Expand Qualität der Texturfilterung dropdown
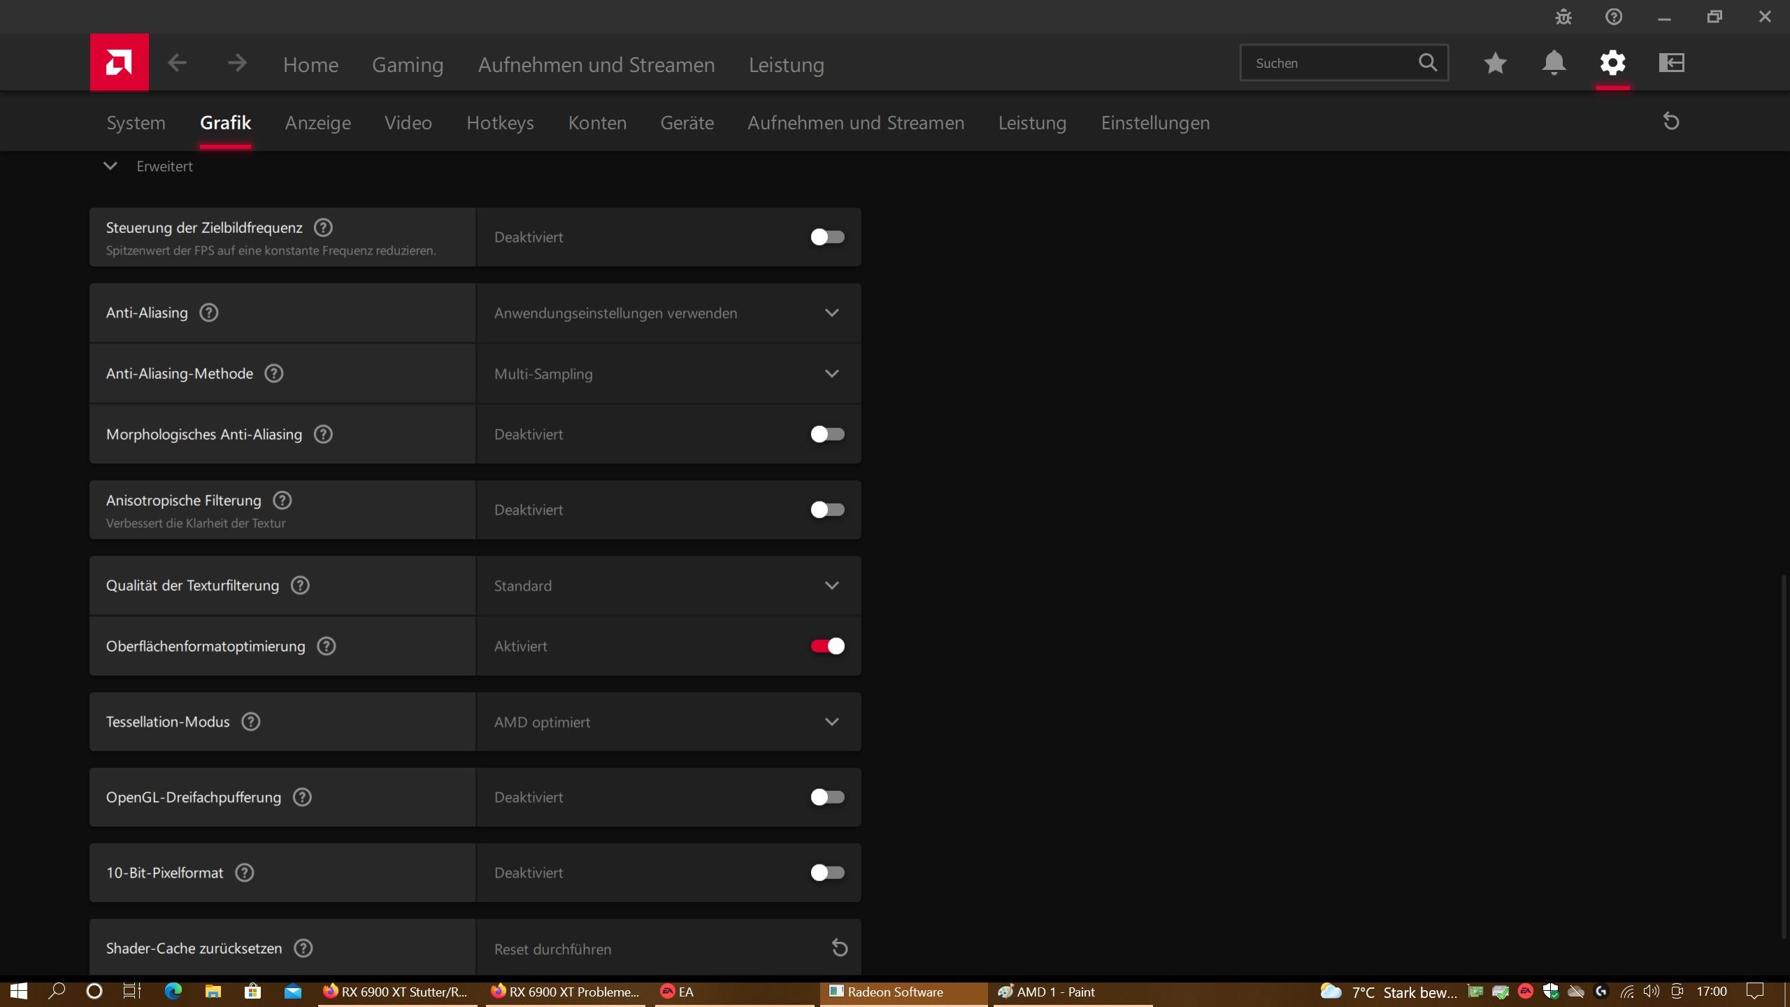Image resolution: width=1790 pixels, height=1007 pixels. click(x=668, y=585)
